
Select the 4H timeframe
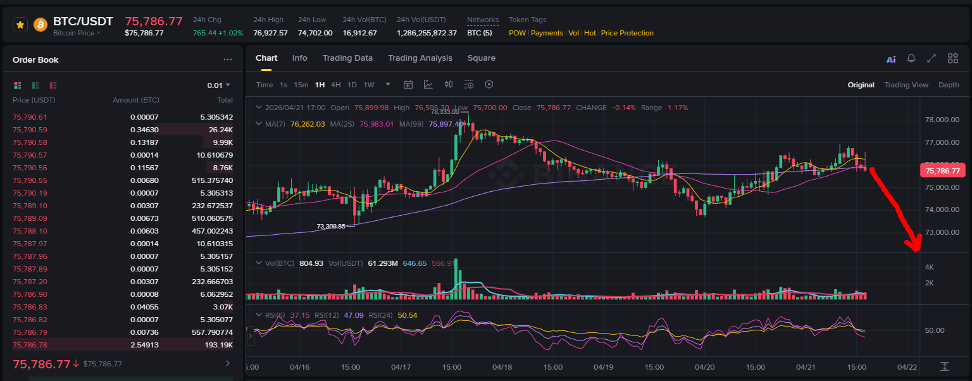coord(336,85)
